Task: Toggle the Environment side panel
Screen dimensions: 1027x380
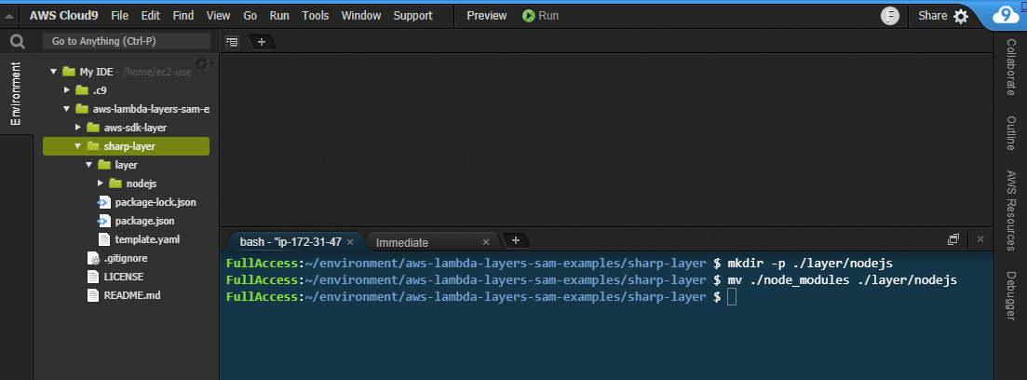Action: [x=16, y=94]
